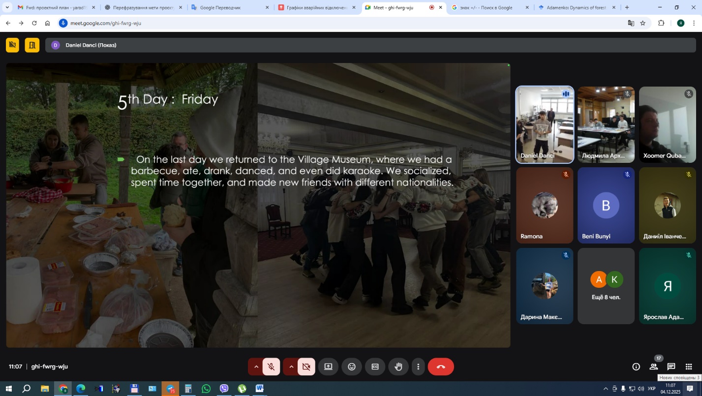
Task: Open the chat messages panel
Action: click(671, 366)
